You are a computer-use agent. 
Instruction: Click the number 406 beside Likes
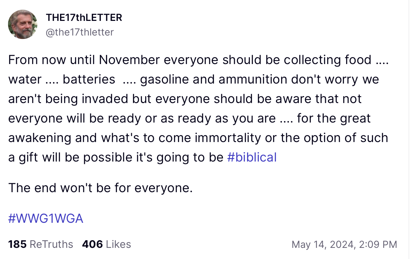point(92,244)
